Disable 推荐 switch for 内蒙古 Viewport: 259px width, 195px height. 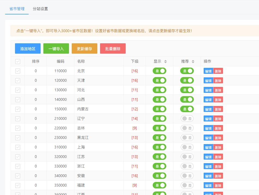click(x=187, y=109)
